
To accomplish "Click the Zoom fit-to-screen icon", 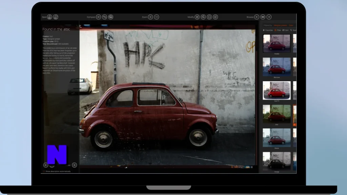I will point(150,17).
